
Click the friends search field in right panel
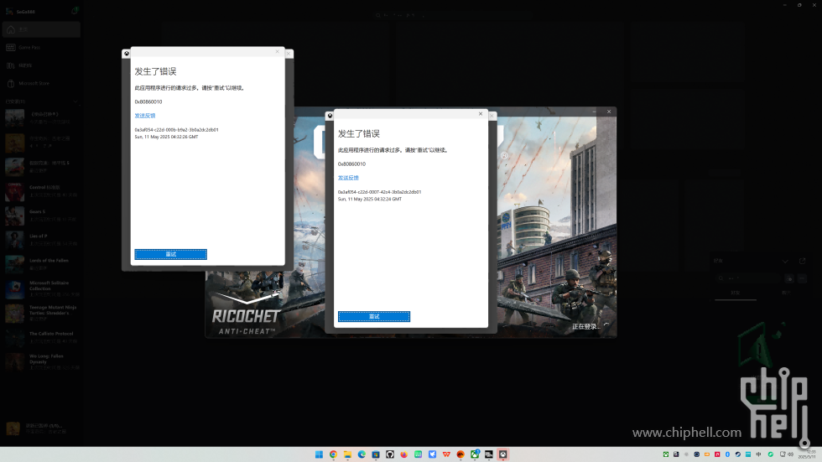coord(748,278)
